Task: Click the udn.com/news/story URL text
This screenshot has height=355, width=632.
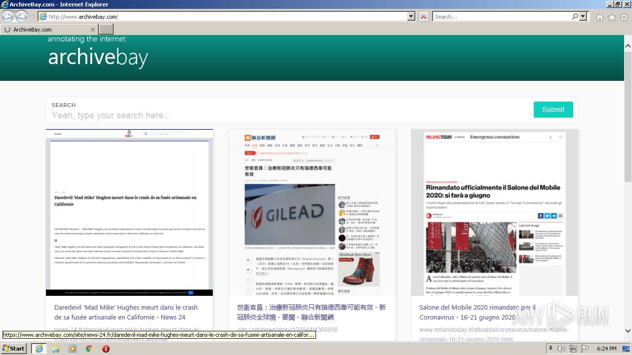Action: coord(287,330)
